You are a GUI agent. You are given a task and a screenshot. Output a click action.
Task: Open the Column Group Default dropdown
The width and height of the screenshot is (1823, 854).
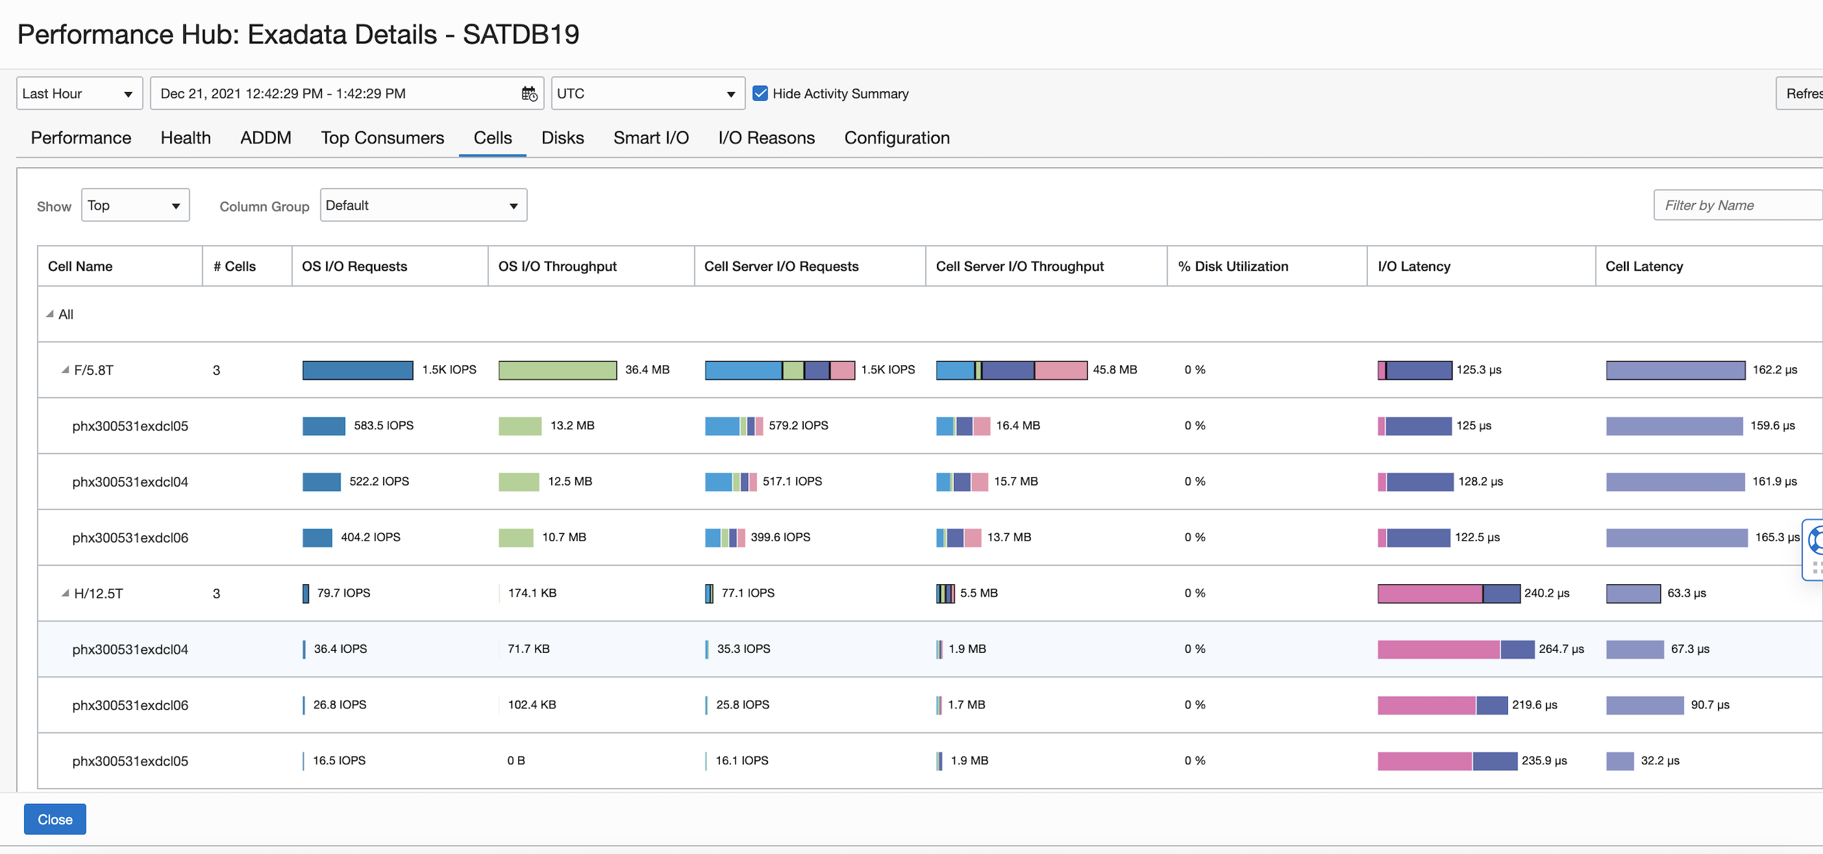pos(423,205)
